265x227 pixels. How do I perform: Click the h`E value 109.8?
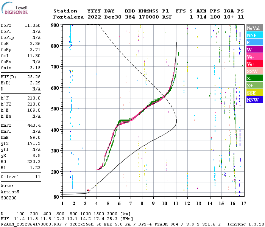34,110
